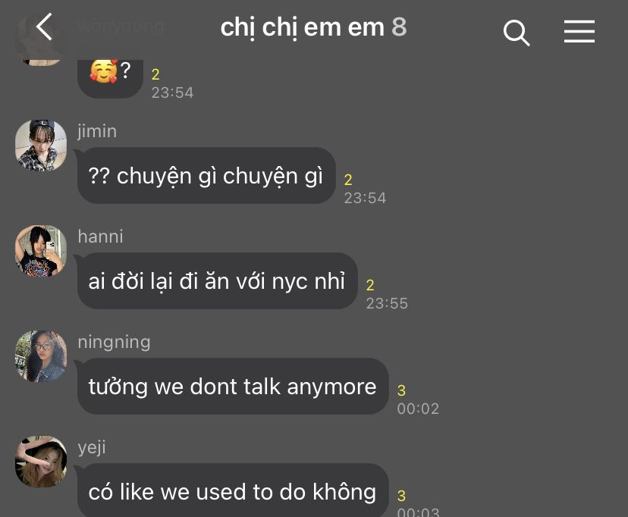Tap the sender name yeji

[92, 447]
